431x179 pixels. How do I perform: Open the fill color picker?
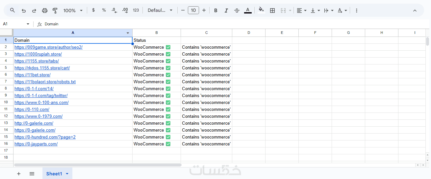pyautogui.click(x=261, y=10)
